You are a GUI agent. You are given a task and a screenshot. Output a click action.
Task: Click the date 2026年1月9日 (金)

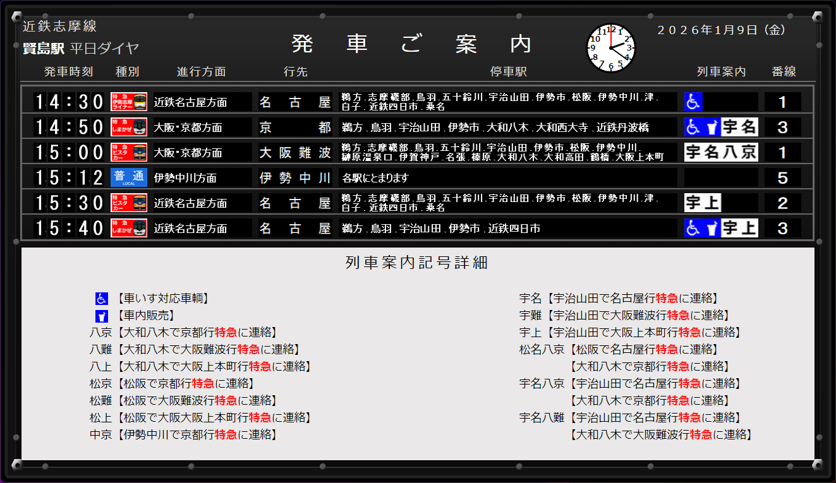[x=721, y=30]
